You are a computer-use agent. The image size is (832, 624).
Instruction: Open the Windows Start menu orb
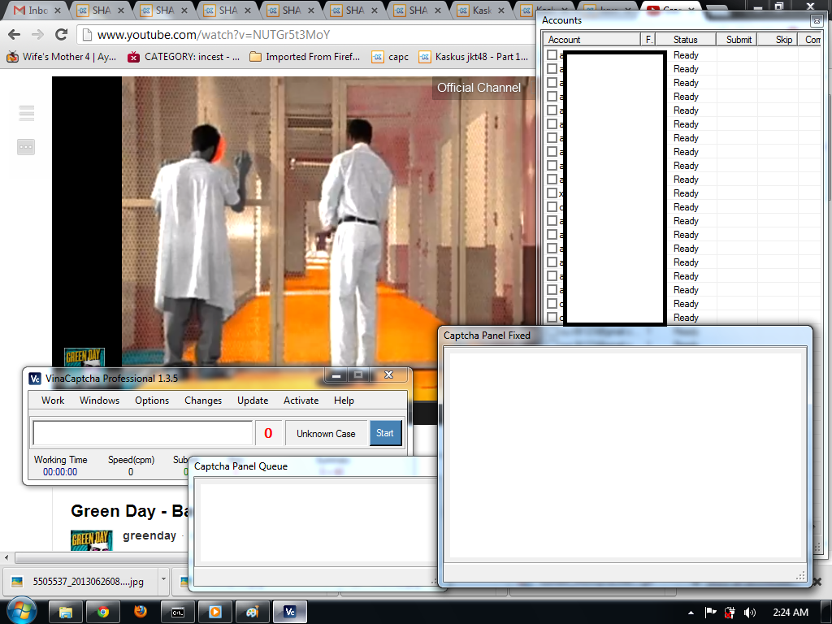click(x=21, y=611)
